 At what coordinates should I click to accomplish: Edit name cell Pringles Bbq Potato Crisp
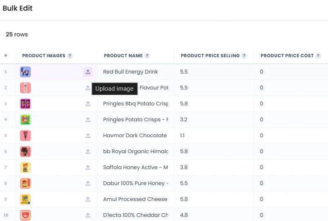click(135, 104)
